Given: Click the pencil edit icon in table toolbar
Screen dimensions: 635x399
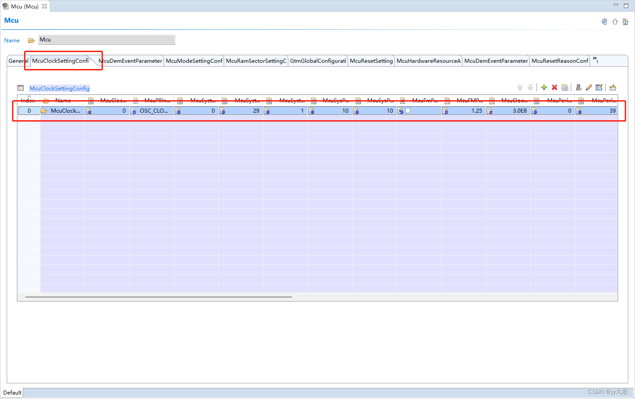Looking at the screenshot, I should tap(589, 87).
